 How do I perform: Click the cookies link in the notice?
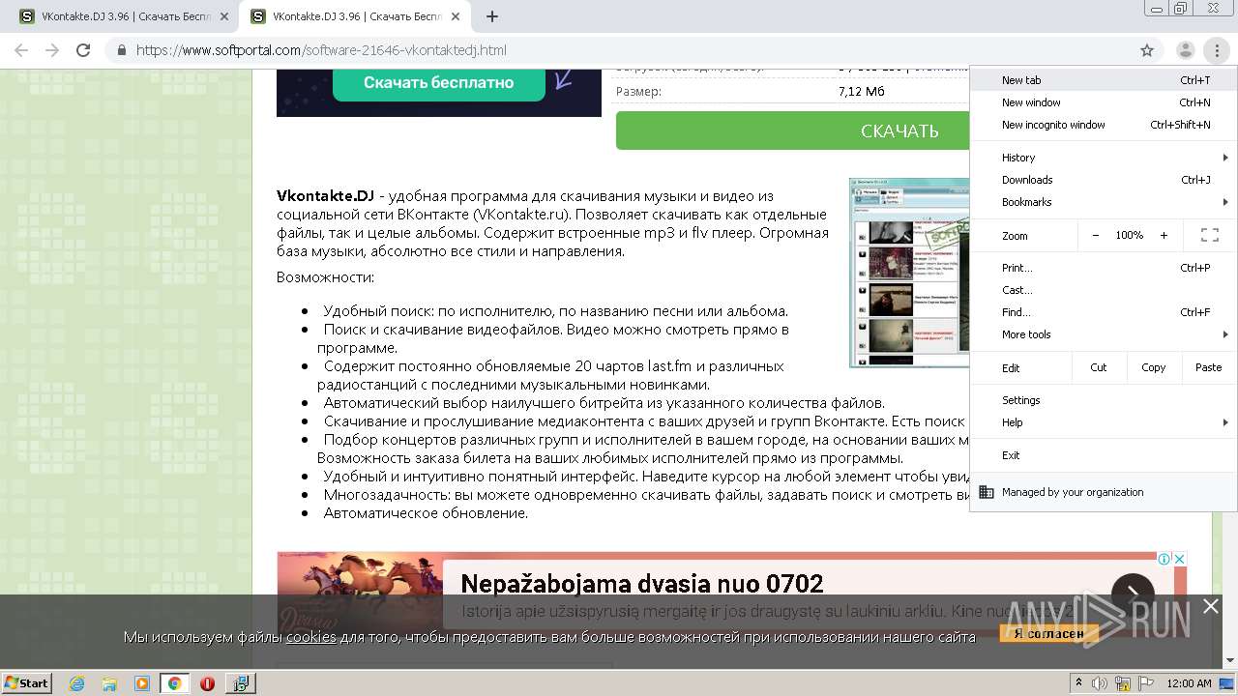coord(310,636)
